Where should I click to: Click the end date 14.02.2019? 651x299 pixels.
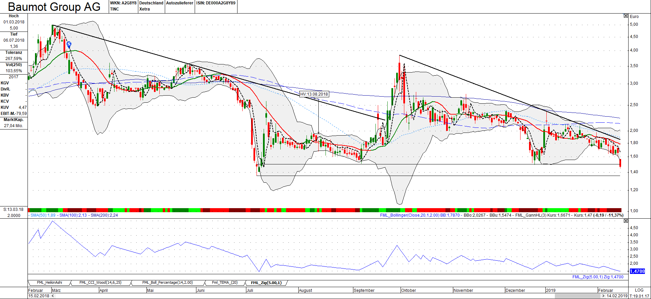click(617, 296)
